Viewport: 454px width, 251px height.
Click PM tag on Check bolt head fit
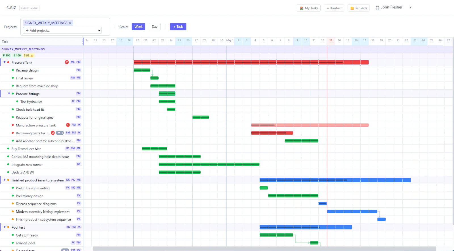coord(79,109)
